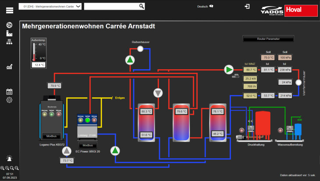Open the trend chart icon in sidebar

9,67
